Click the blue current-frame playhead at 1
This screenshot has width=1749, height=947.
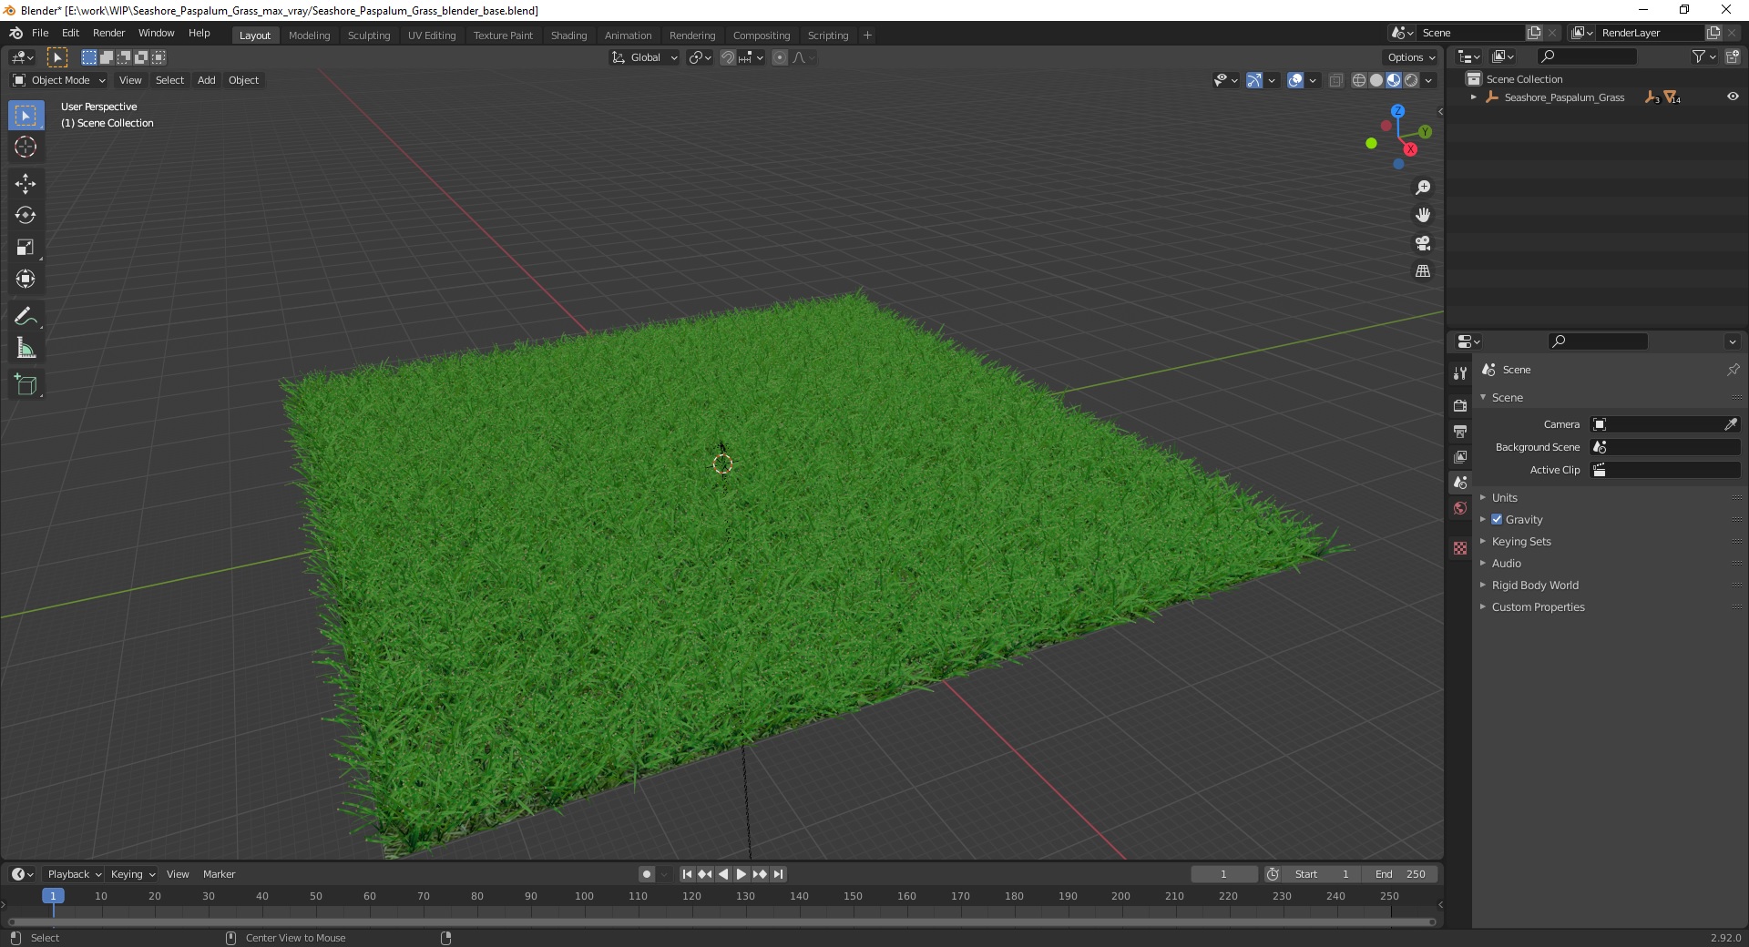(53, 896)
